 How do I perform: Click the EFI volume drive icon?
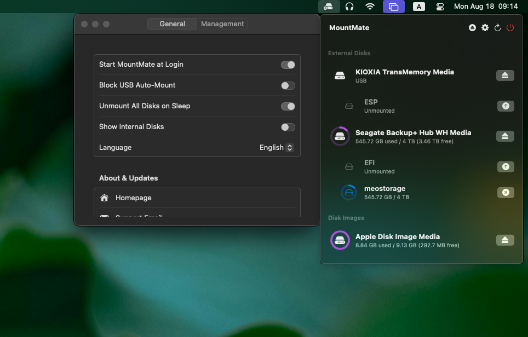click(x=349, y=166)
